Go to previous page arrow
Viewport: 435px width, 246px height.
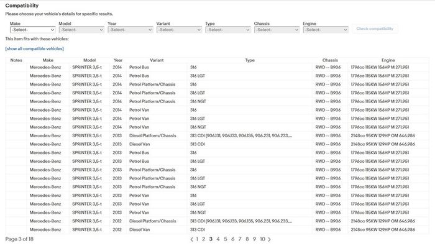tap(191, 239)
